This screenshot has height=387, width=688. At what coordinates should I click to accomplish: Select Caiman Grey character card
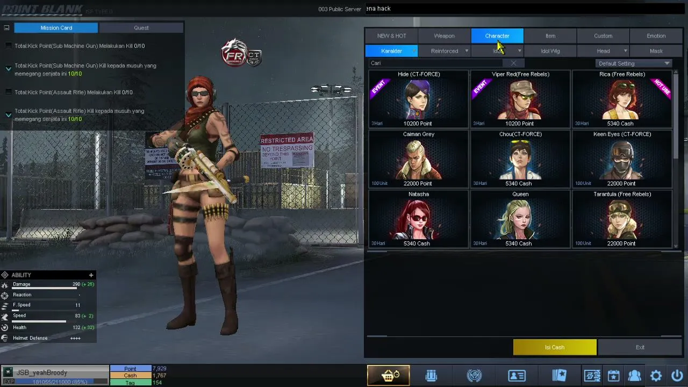pyautogui.click(x=418, y=159)
